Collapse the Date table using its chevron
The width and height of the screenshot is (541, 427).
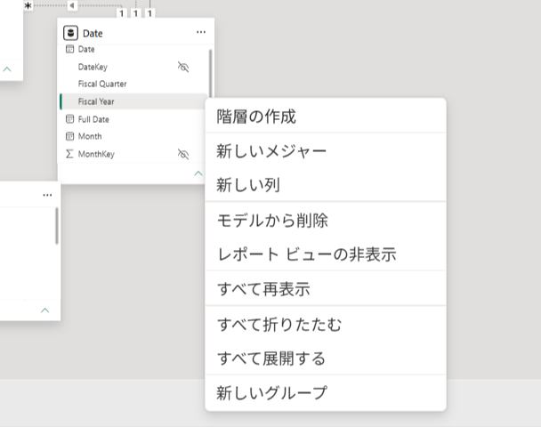[198, 173]
